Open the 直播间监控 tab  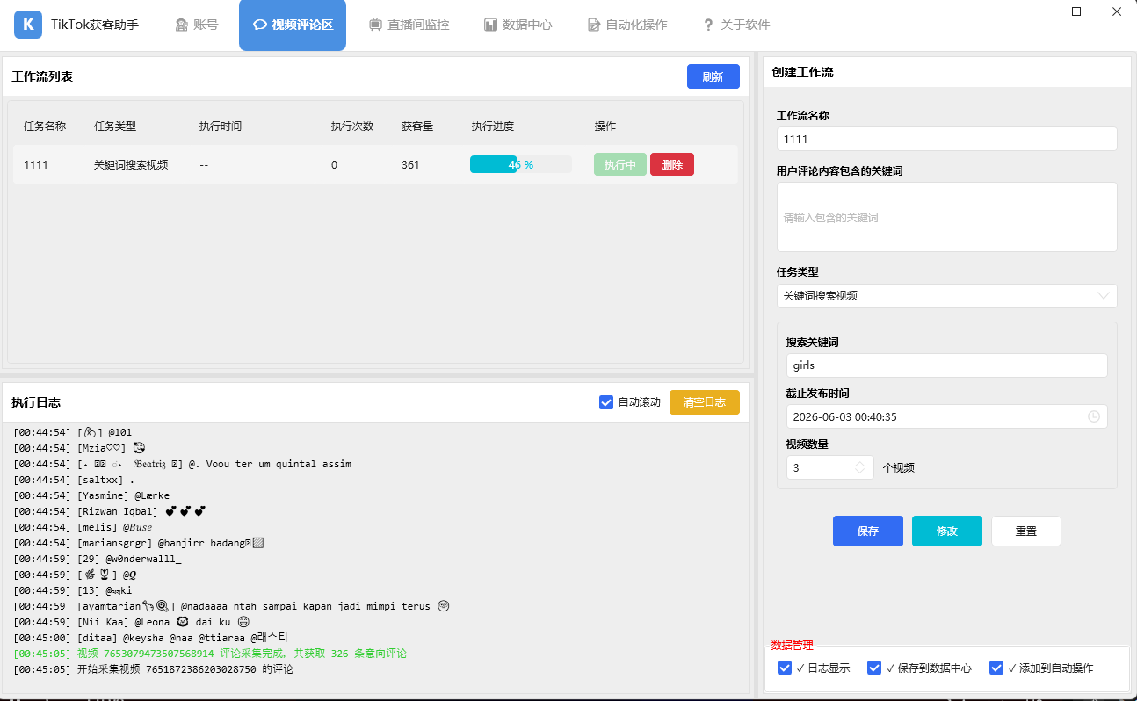click(x=409, y=25)
